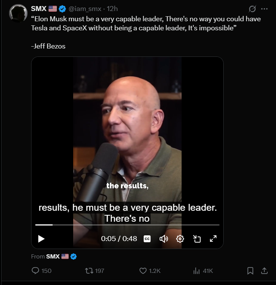Open the "From SMX" source link
The height and width of the screenshot is (285, 276).
53,257
